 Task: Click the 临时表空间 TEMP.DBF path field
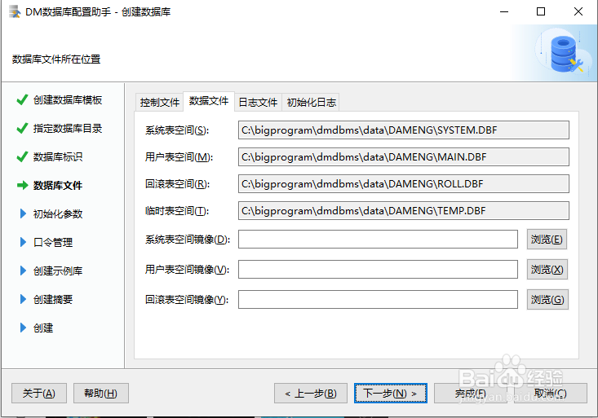pyautogui.click(x=404, y=211)
